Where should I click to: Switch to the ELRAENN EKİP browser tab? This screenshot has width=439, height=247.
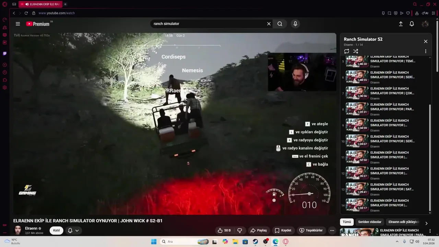40,4
